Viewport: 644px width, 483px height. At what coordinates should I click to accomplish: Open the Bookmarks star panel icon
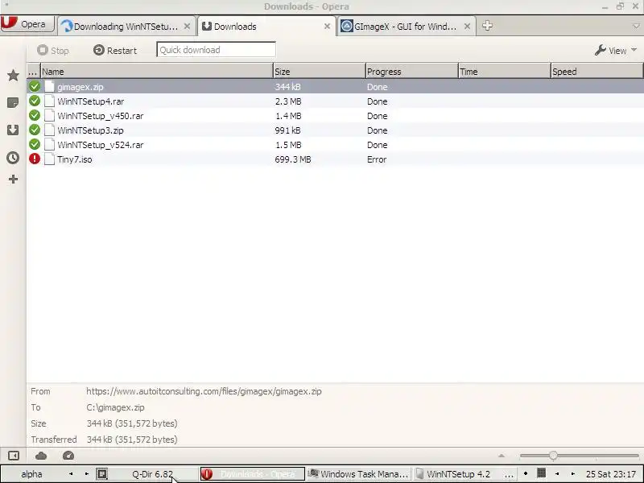tap(13, 75)
